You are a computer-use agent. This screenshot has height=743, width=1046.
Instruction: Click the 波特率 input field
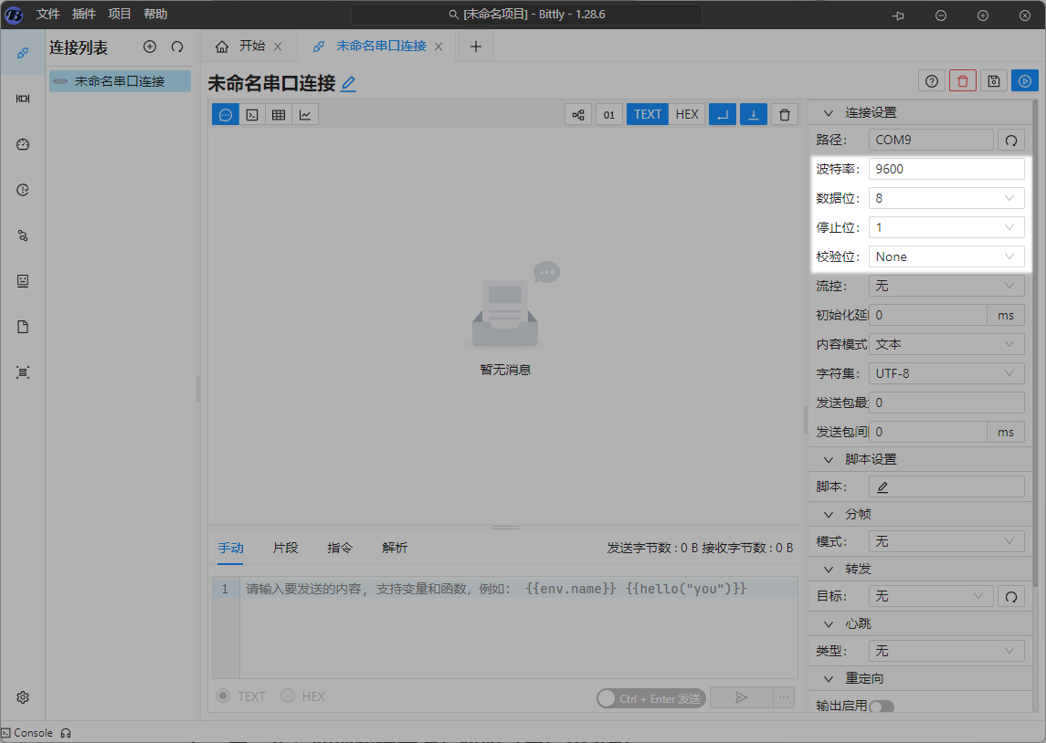(x=946, y=169)
